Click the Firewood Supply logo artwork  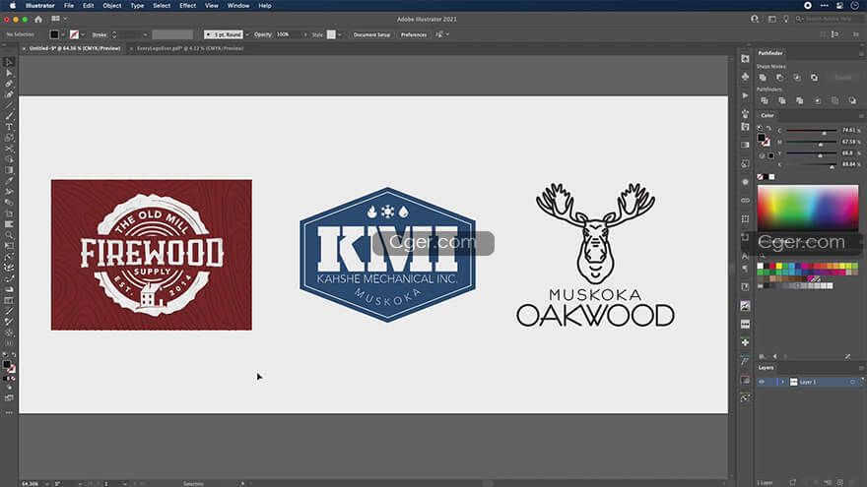pos(152,255)
